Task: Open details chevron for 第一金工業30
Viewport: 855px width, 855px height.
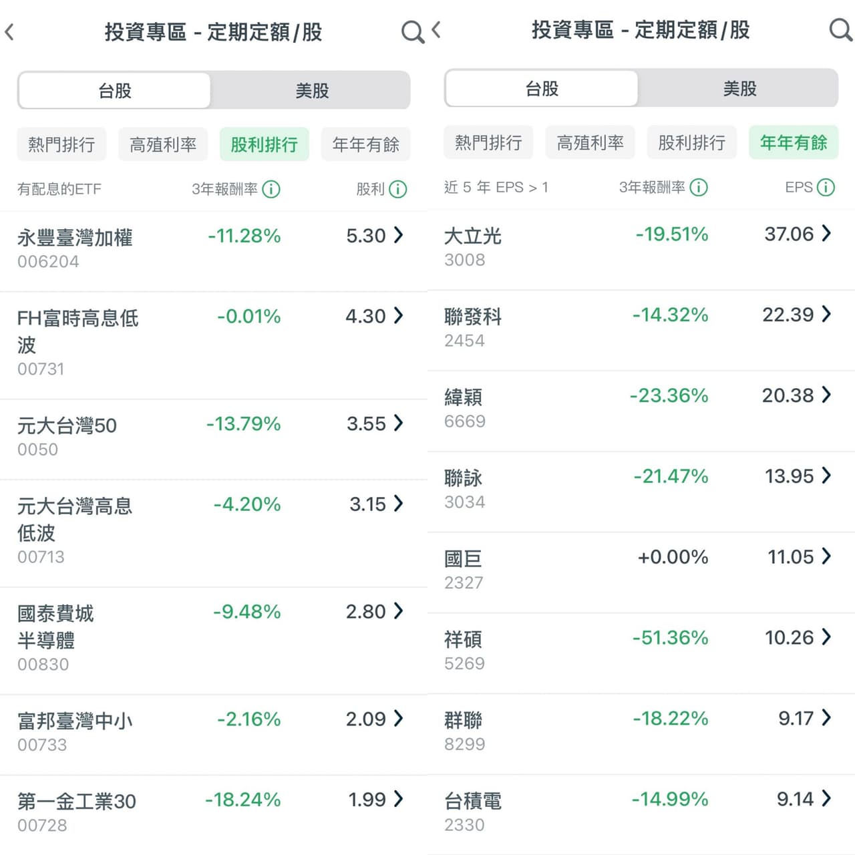Action: pyautogui.click(x=399, y=799)
